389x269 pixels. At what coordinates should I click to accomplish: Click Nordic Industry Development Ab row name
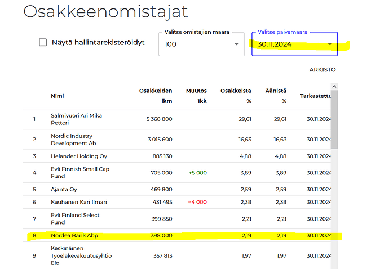click(73, 140)
